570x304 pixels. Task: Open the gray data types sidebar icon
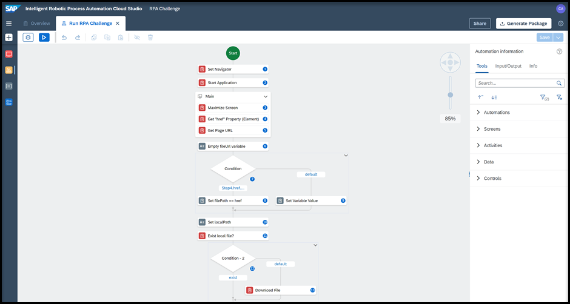(x=8, y=86)
